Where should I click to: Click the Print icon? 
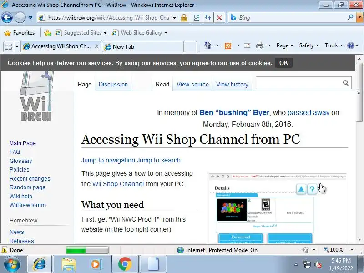[x=259, y=46]
